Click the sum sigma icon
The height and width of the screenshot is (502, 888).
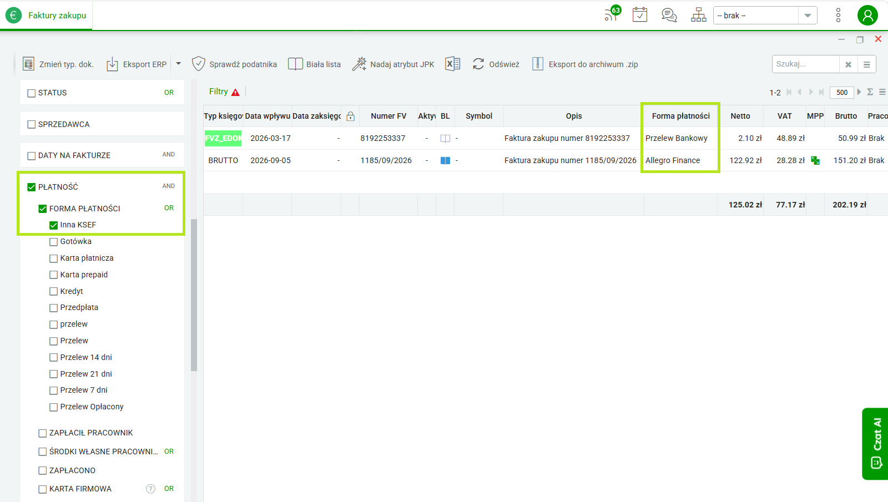click(x=870, y=92)
